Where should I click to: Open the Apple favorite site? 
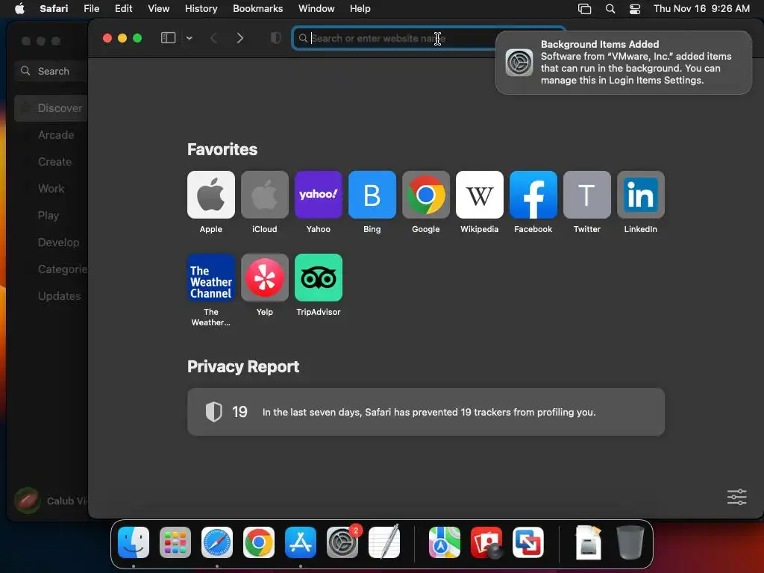210,195
